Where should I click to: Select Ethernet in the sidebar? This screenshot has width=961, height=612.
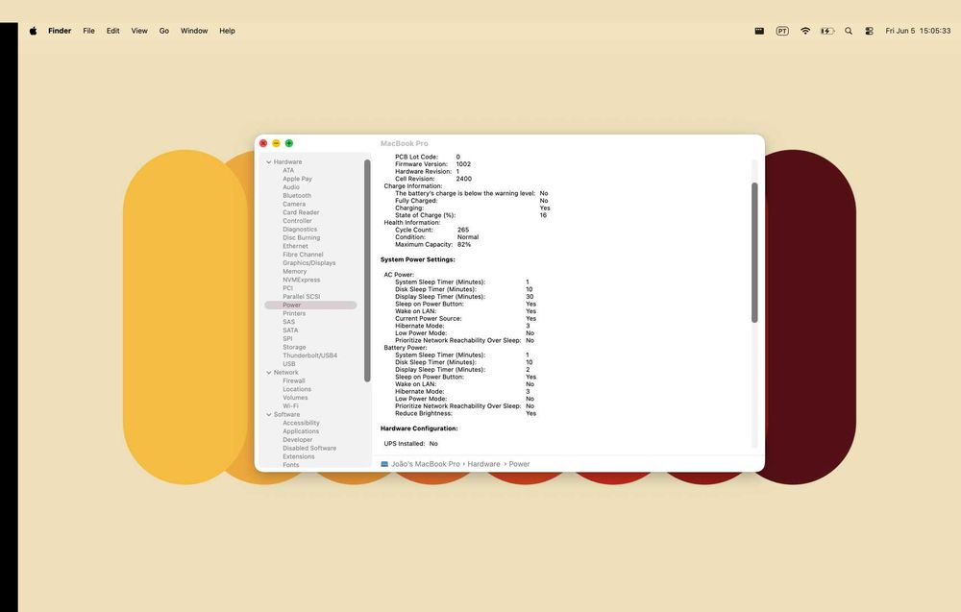(295, 246)
